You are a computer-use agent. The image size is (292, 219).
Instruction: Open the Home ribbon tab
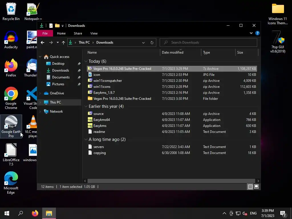click(x=61, y=33)
